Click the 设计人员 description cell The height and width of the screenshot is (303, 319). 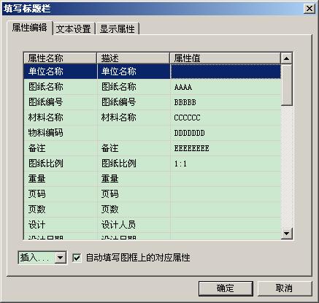coord(134,225)
